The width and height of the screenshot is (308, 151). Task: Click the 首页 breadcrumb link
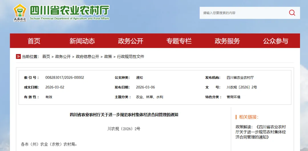[x=46, y=57]
